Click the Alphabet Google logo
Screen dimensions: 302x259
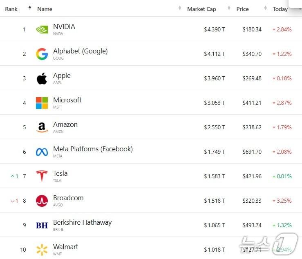42,54
